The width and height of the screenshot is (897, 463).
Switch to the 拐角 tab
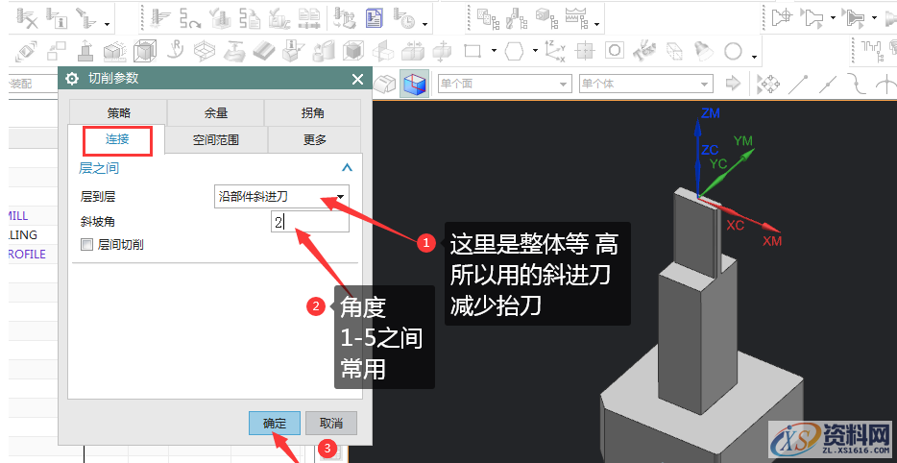point(312,112)
